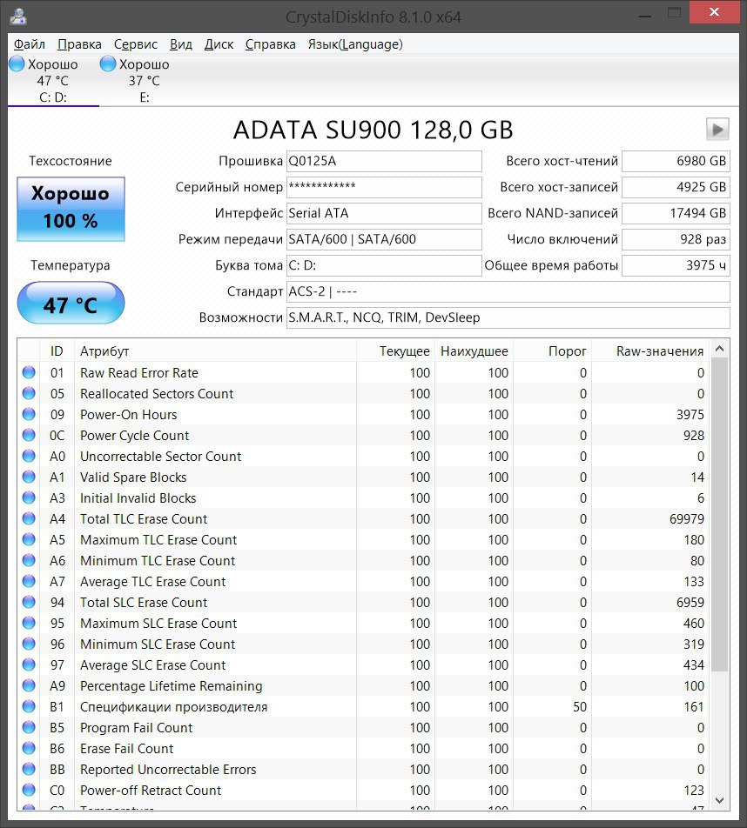Click status icon for Спецификации производителя

point(29,706)
